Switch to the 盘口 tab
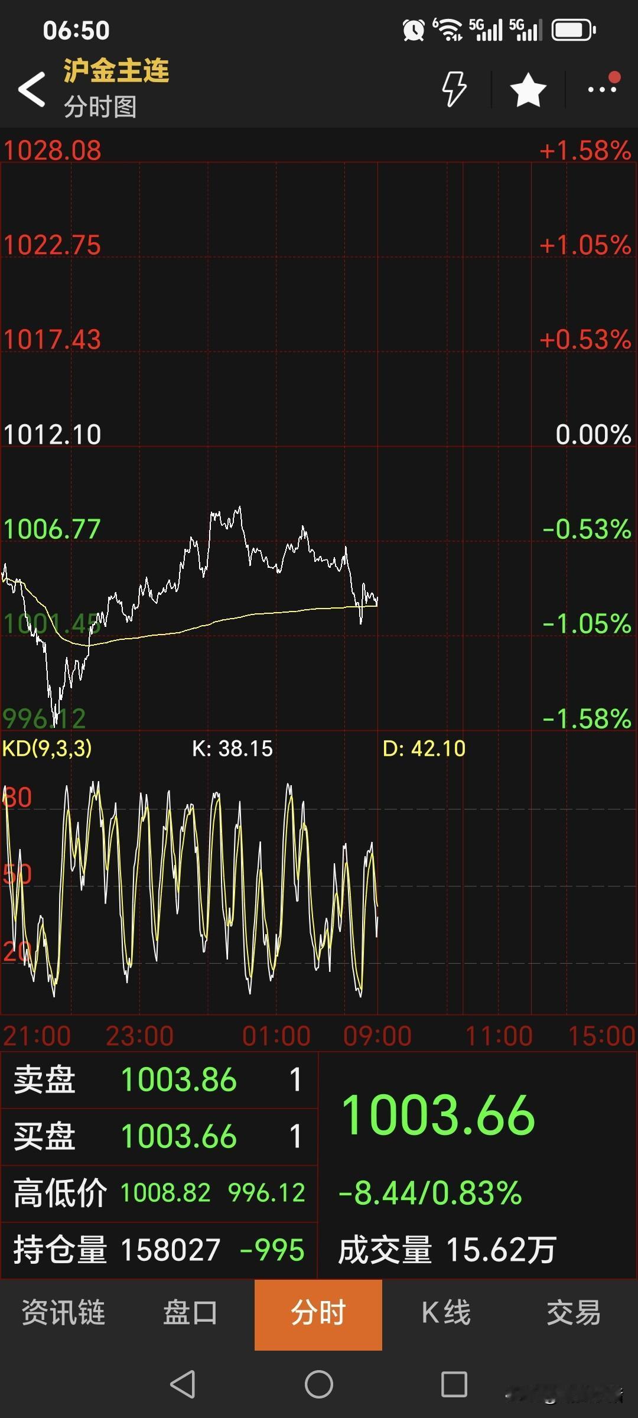The image size is (638, 1418). 190,1313
